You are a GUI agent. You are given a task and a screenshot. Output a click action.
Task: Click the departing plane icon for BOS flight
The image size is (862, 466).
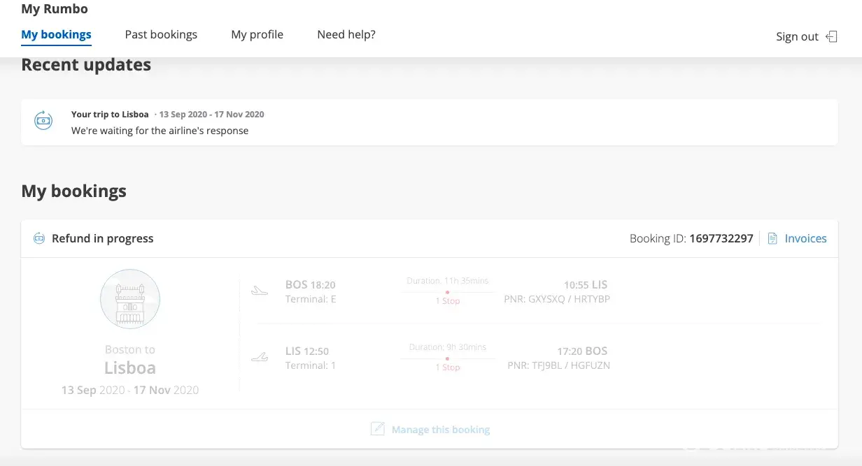tap(260, 290)
